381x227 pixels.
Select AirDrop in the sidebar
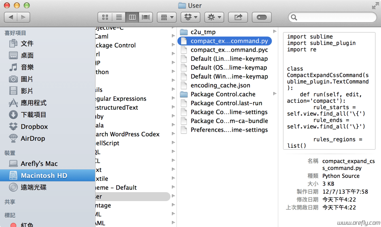[30, 138]
